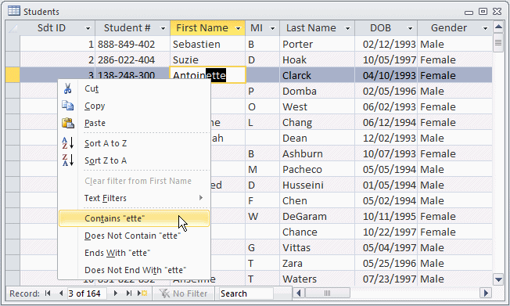Restore the Students window size

(x=483, y=12)
